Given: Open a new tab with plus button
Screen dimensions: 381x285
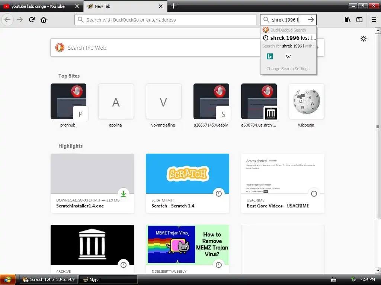Looking at the screenshot, I should [173, 6].
